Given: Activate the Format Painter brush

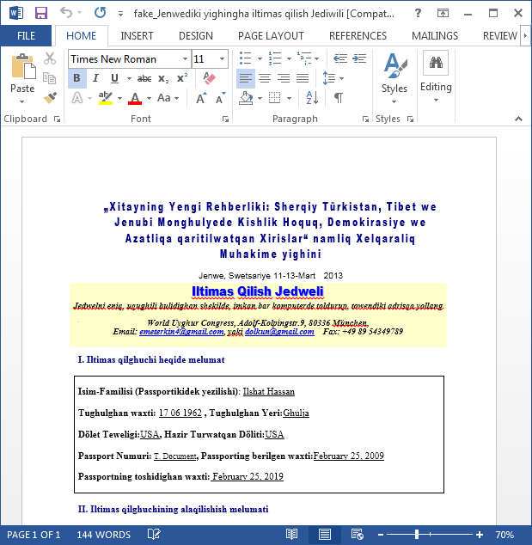Looking at the screenshot, I should pos(50,98).
